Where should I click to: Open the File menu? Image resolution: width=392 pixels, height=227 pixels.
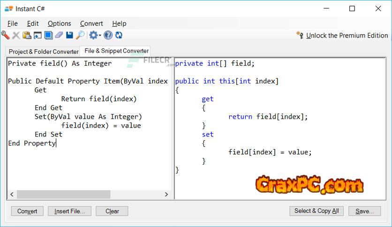13,23
